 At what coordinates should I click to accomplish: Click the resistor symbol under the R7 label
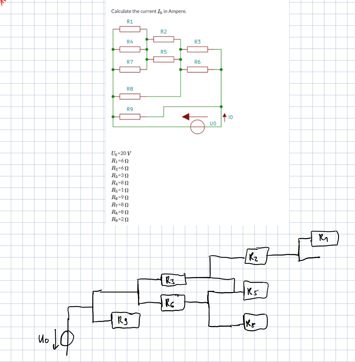tap(130, 70)
